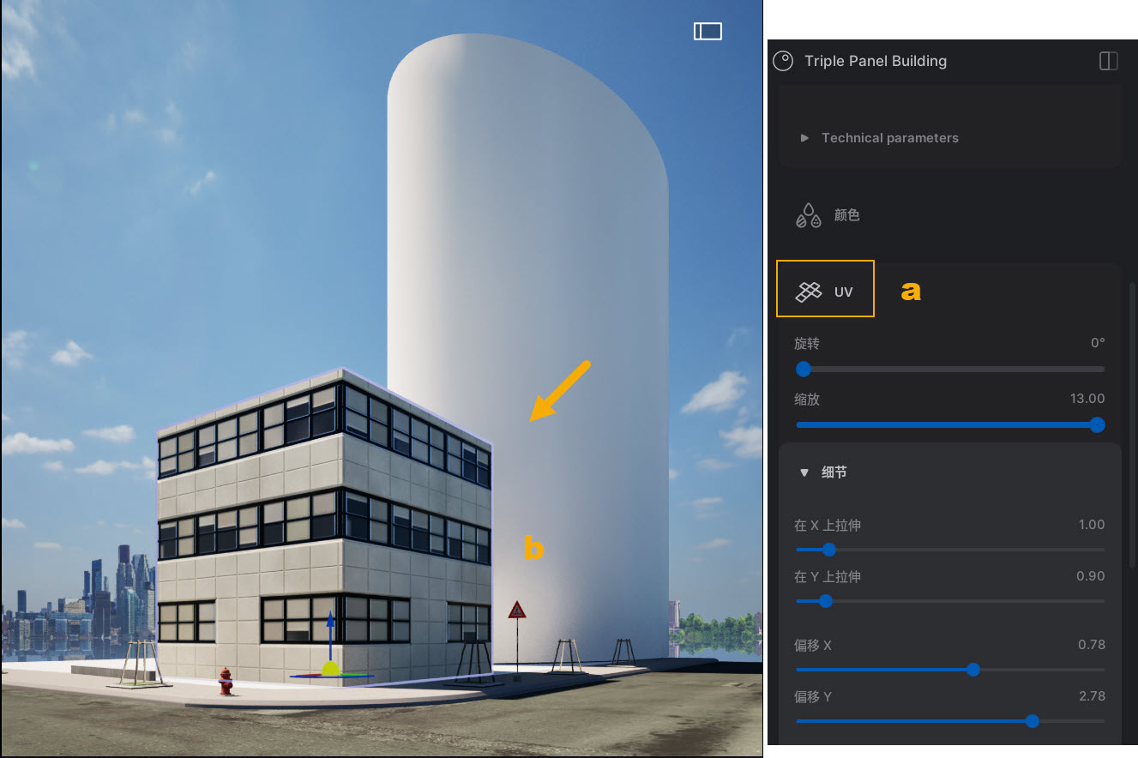Image resolution: width=1138 pixels, height=758 pixels.
Task: Click the 缩放 value 13.00
Action: [x=1087, y=399]
